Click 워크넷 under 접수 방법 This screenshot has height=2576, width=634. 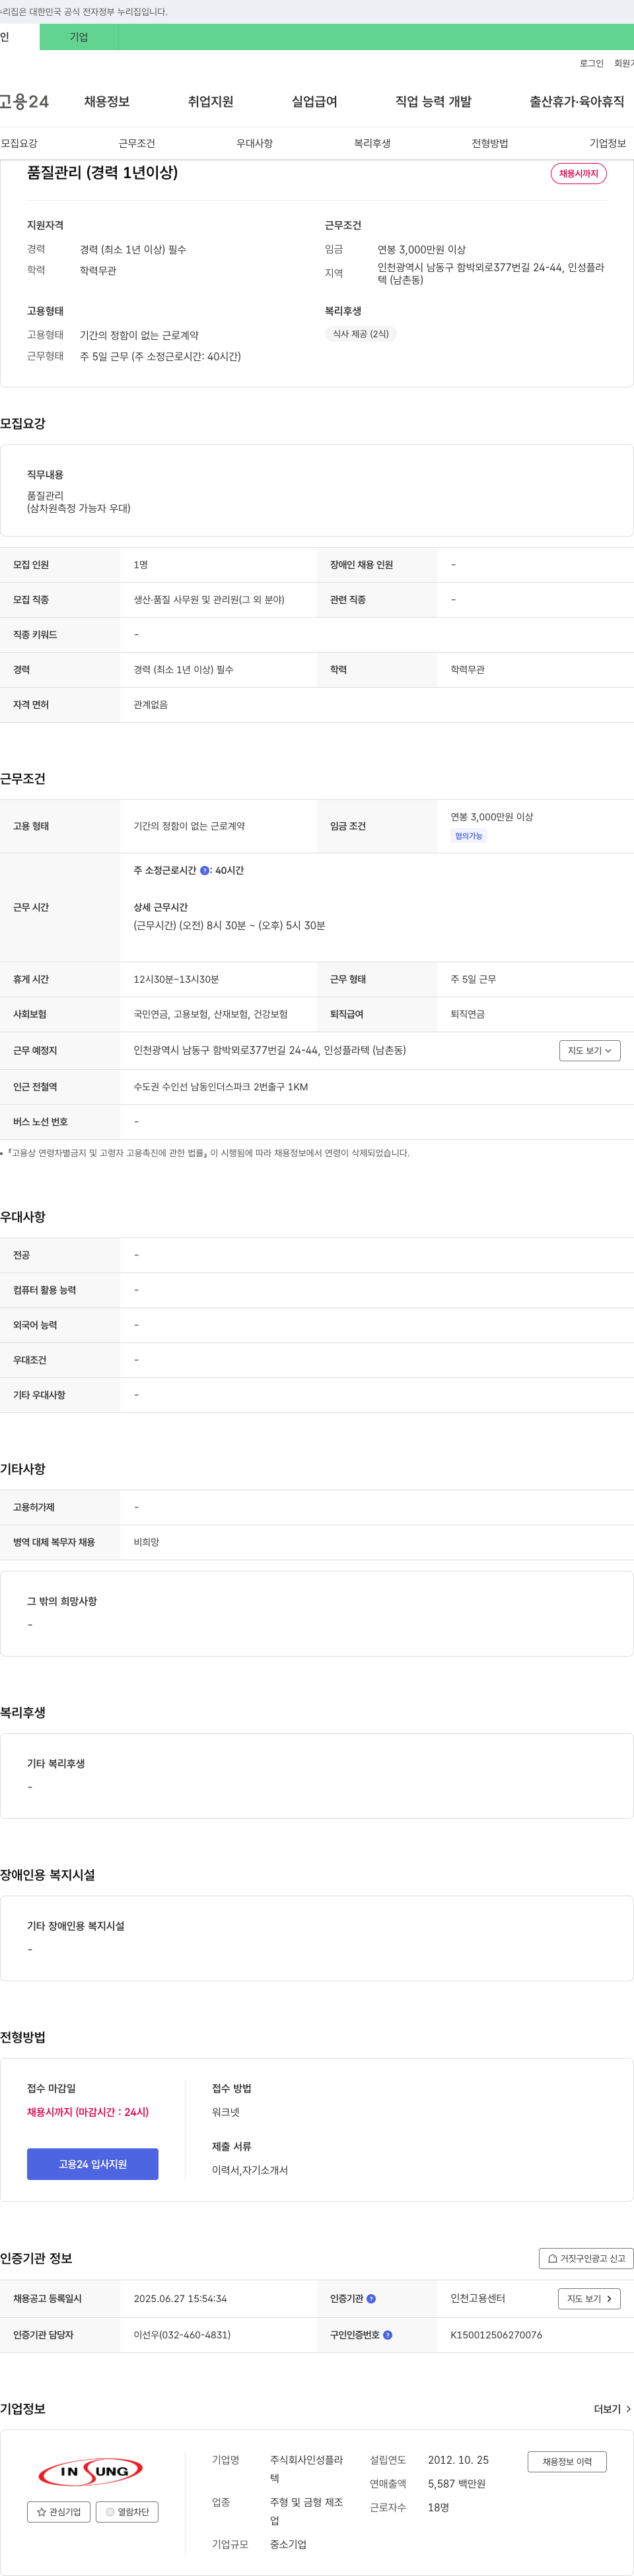coord(226,2112)
